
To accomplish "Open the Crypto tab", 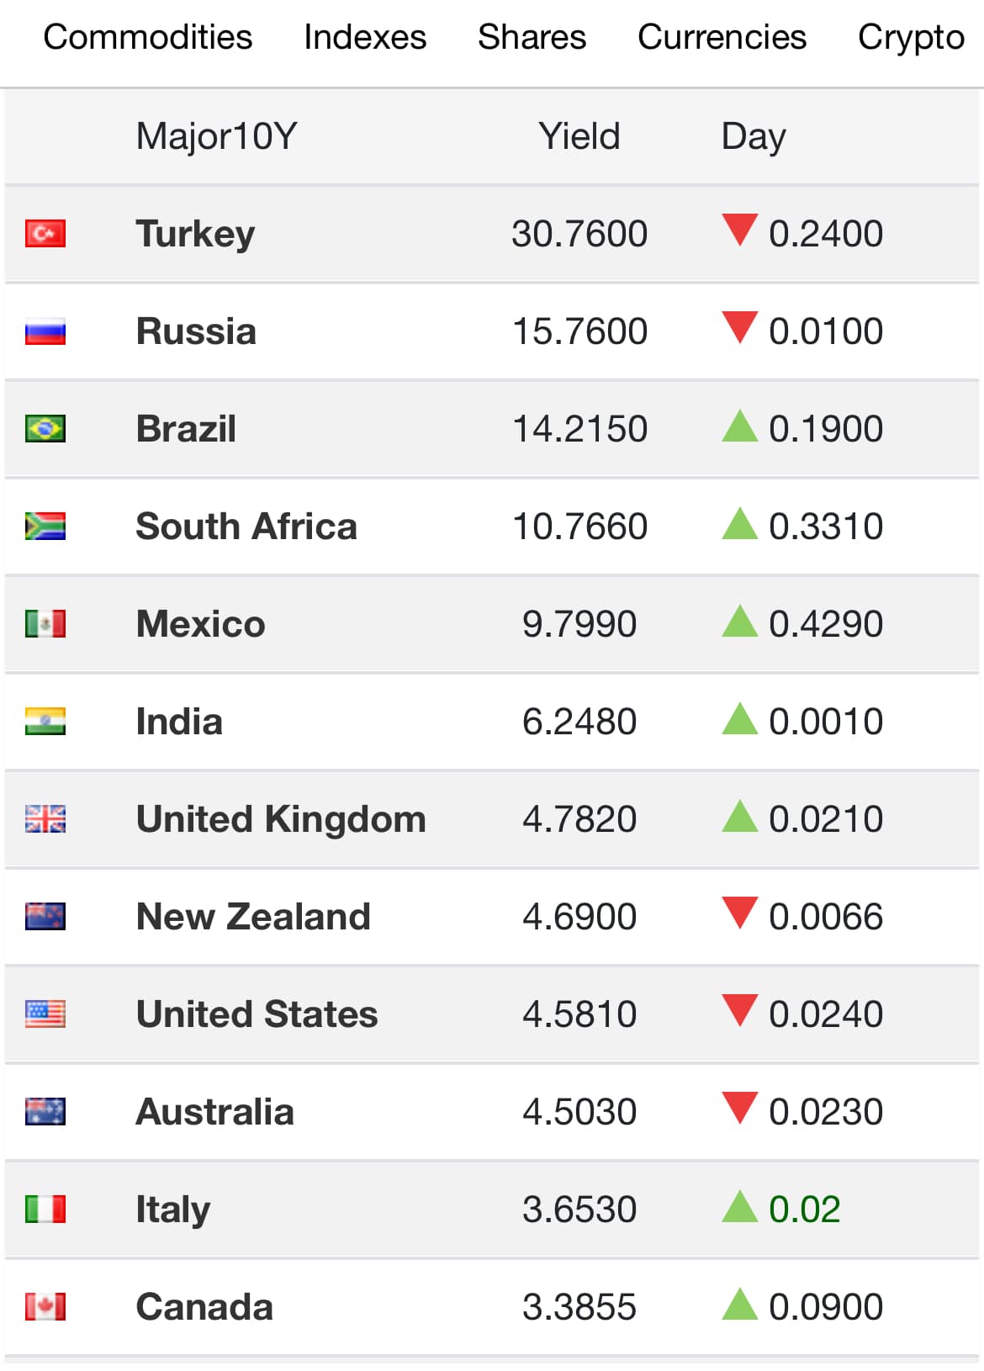I will pyautogui.click(x=911, y=37).
